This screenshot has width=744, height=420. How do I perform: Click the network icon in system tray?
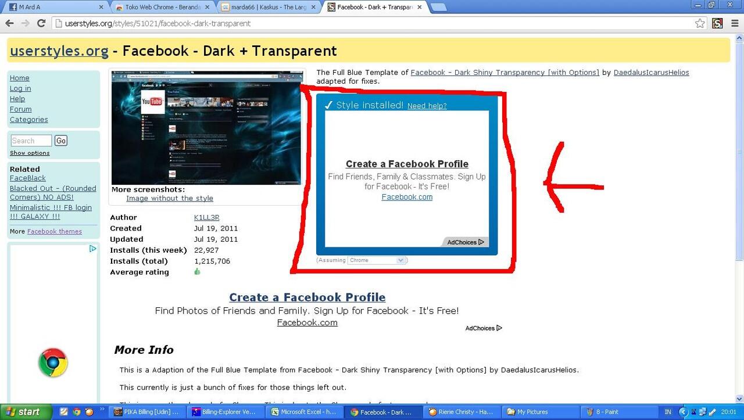703,412
